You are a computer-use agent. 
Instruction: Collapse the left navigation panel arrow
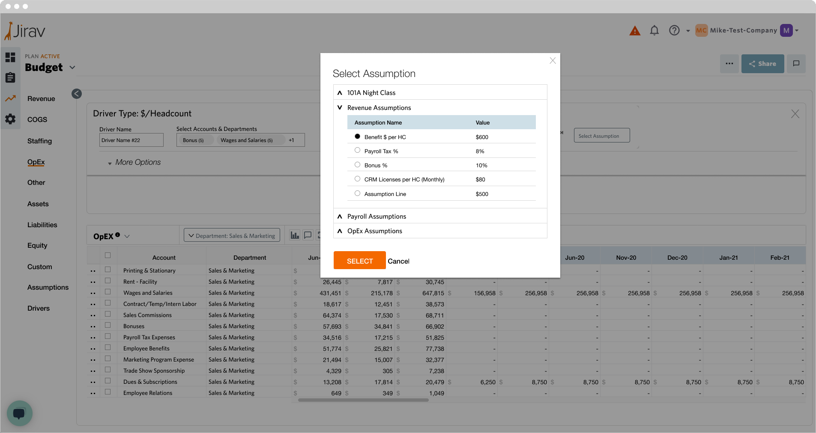coord(77,94)
